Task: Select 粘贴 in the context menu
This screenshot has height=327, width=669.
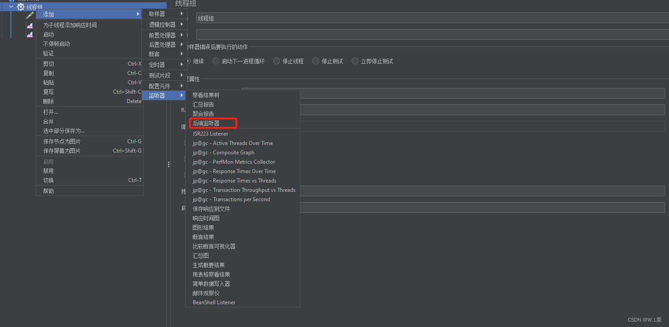Action: pyautogui.click(x=89, y=83)
